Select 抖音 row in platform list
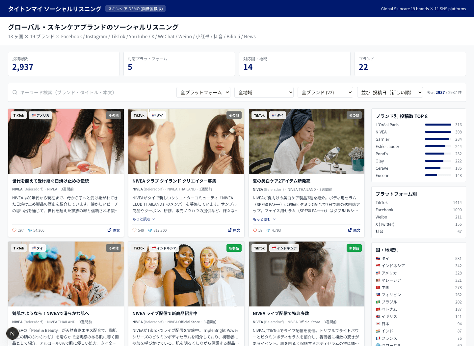The height and width of the screenshot is (346, 474). pyautogui.click(x=419, y=232)
